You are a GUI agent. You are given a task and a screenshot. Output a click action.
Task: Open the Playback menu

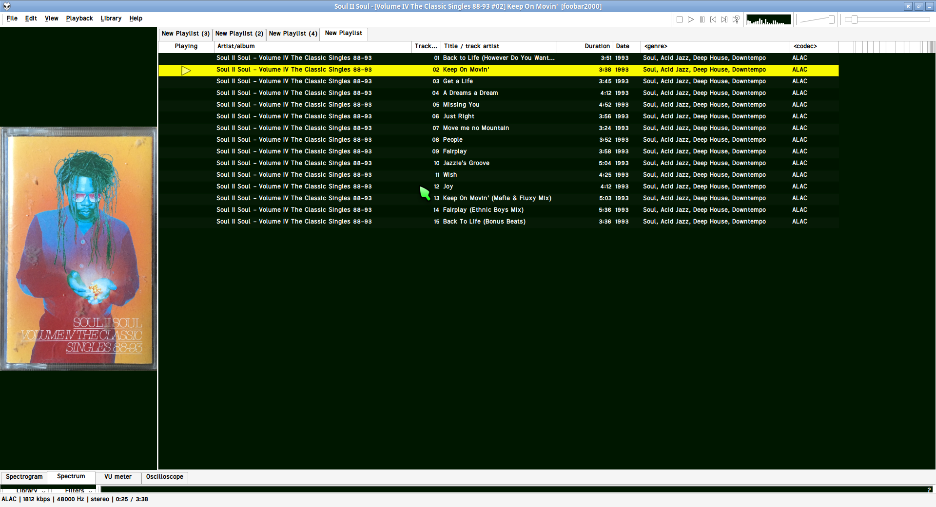click(79, 19)
